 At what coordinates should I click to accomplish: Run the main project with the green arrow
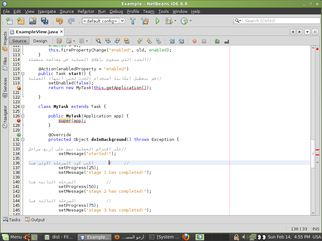(158, 21)
